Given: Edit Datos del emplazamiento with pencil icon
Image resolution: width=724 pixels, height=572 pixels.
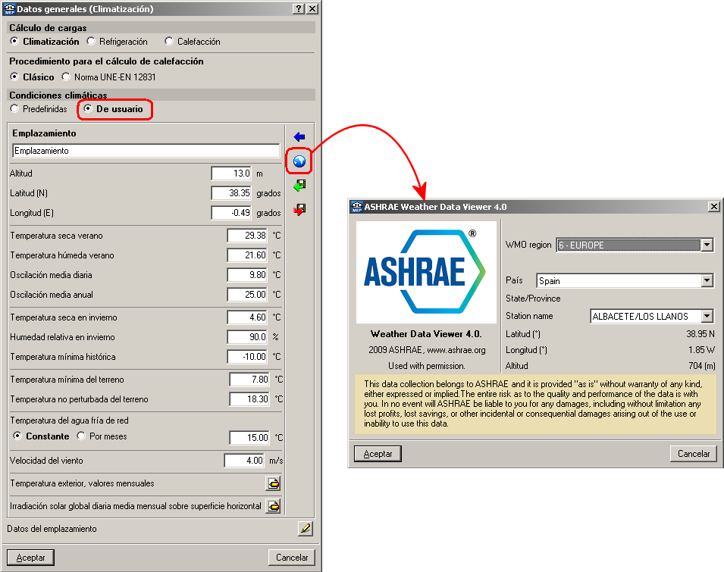Looking at the screenshot, I should pyautogui.click(x=306, y=529).
